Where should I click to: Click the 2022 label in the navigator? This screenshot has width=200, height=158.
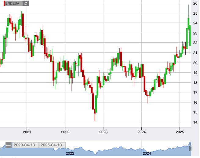pyautogui.click(x=70, y=153)
